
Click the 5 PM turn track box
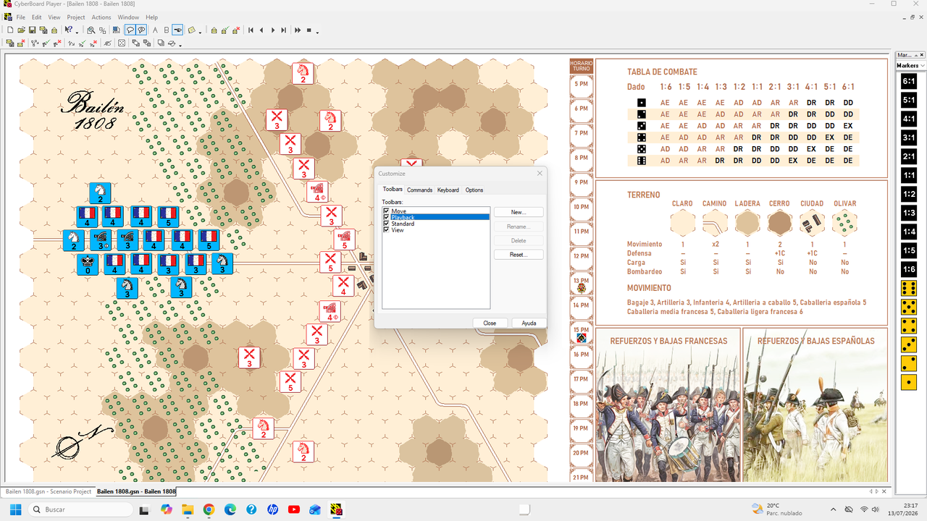(x=582, y=84)
